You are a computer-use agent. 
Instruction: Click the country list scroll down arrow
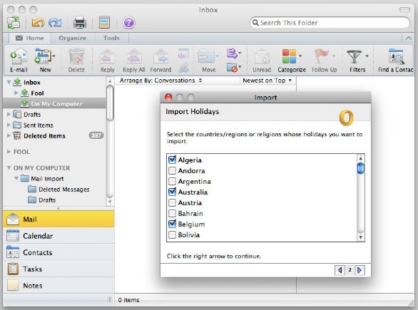360,237
